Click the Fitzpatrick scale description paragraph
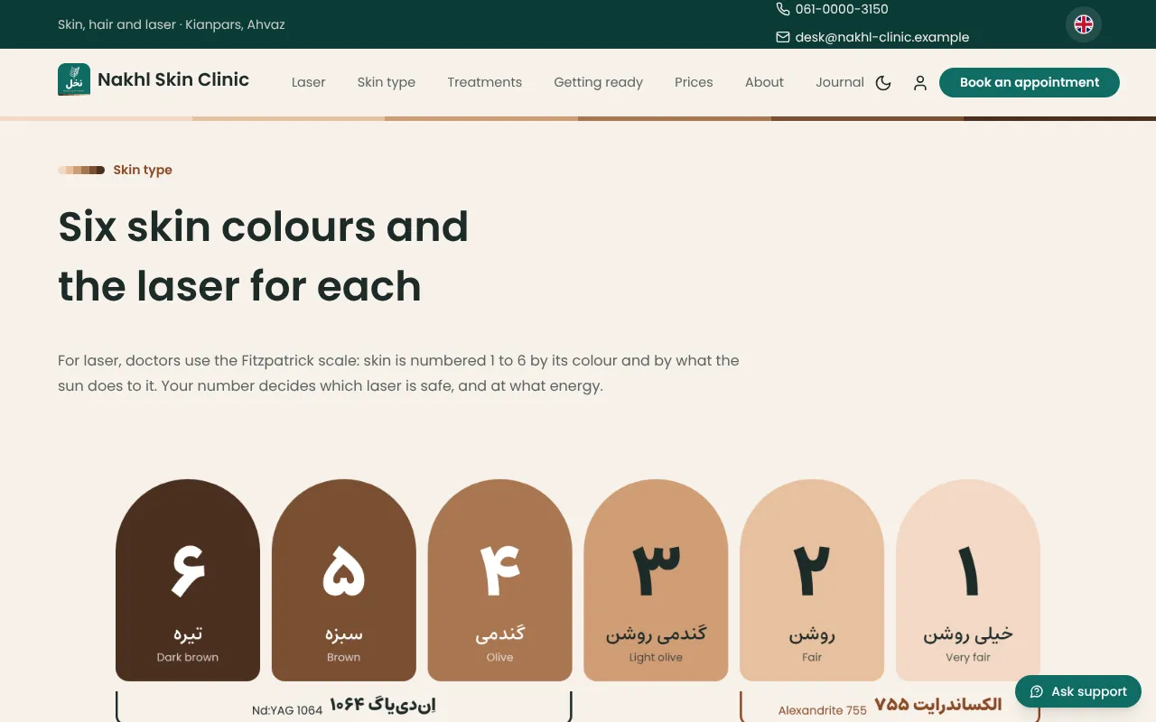This screenshot has height=722, width=1156. tap(398, 373)
